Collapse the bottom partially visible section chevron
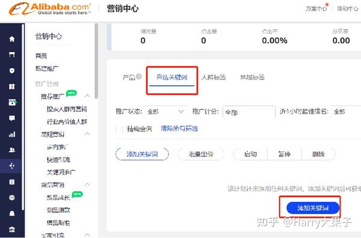This screenshot has width=361, height=238. click(x=87, y=234)
